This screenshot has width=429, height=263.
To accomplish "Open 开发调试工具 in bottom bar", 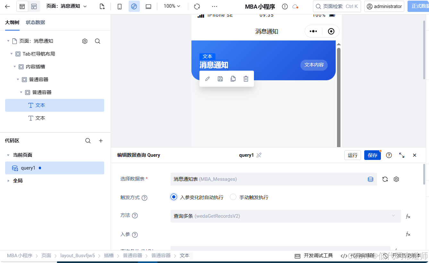I will pyautogui.click(x=314, y=256).
